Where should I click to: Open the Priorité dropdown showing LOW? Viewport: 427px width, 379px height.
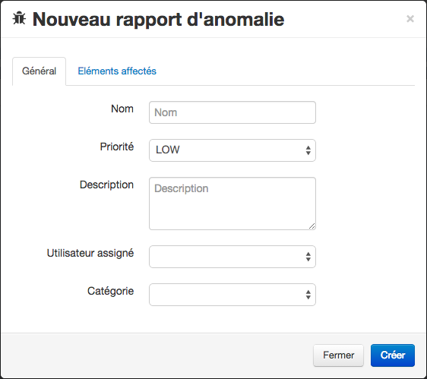tap(232, 150)
